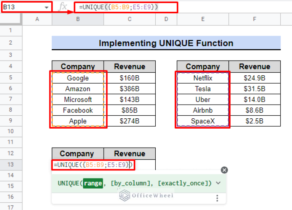Select row 10 header
292x210 pixels.
[x=11, y=131]
